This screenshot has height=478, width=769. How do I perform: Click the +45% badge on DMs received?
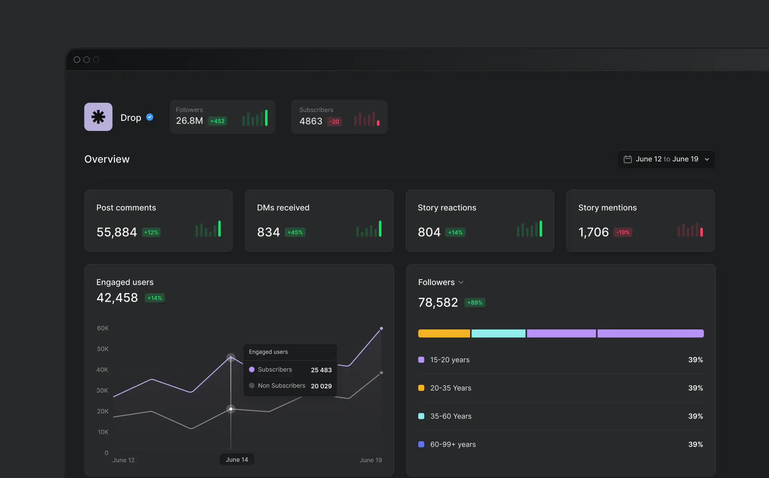coord(295,232)
